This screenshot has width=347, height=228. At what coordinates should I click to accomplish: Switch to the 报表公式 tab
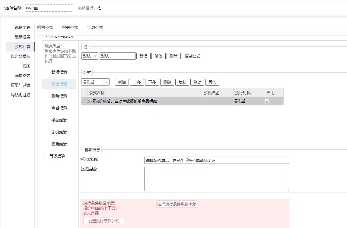pos(70,27)
